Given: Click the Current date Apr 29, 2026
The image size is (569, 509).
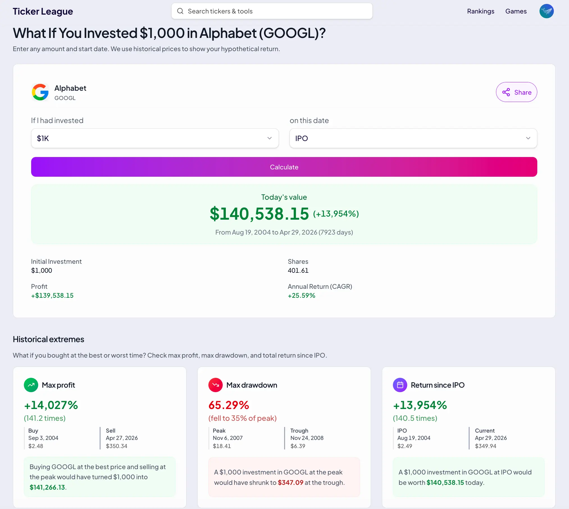Looking at the screenshot, I should click(491, 438).
